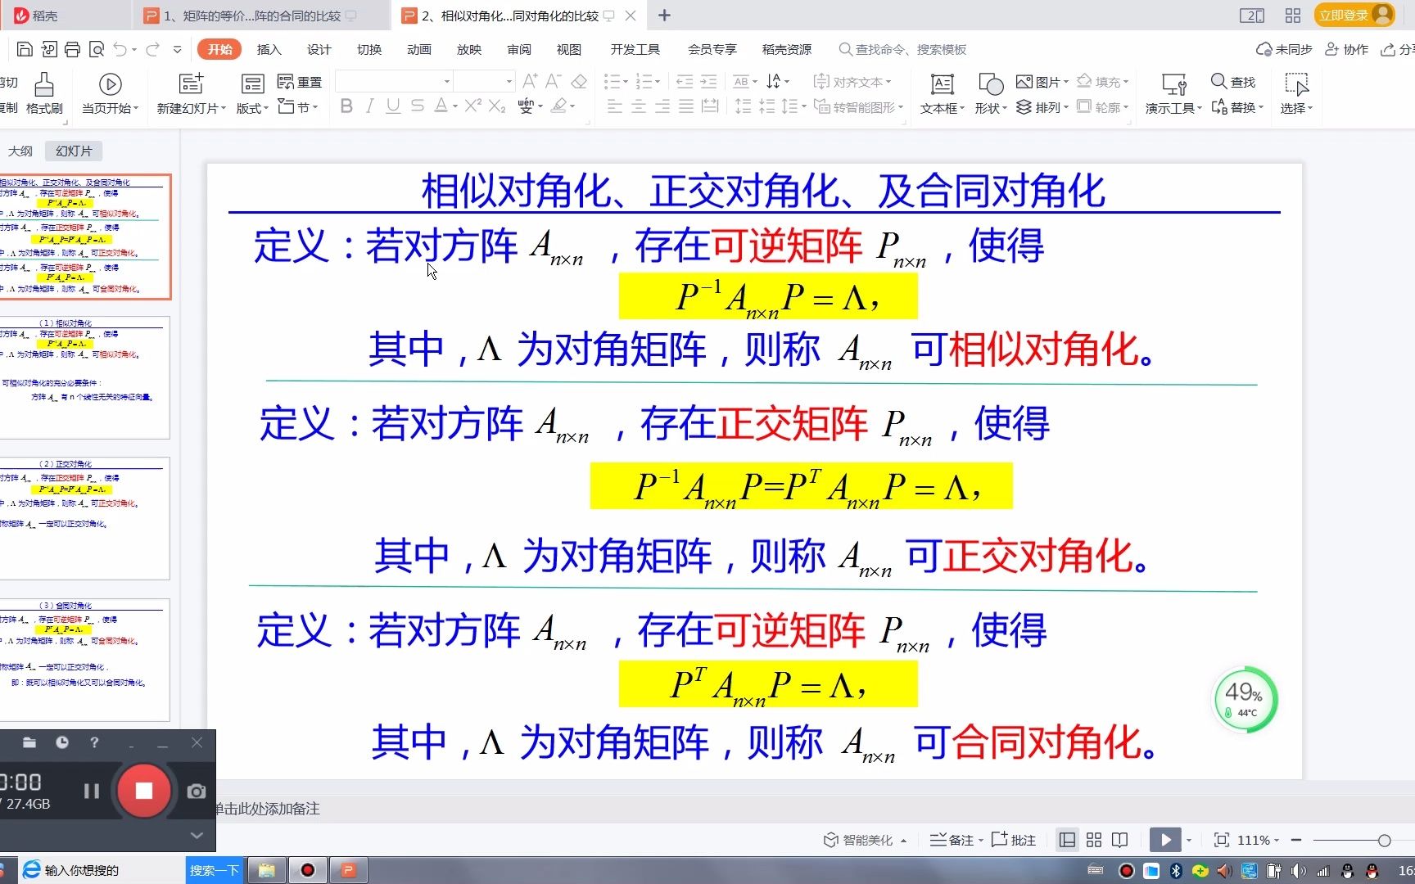Toggle the Notes pane in status bar
Image resolution: width=1415 pixels, height=884 pixels.
pyautogui.click(x=956, y=840)
